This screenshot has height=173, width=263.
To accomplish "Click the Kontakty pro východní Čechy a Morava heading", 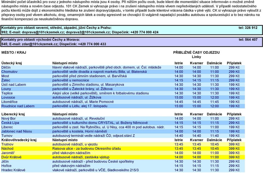I will (41, 40).
